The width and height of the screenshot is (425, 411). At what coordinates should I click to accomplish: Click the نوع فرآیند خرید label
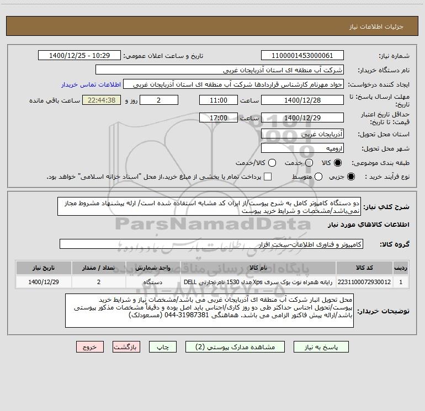pyautogui.click(x=387, y=177)
